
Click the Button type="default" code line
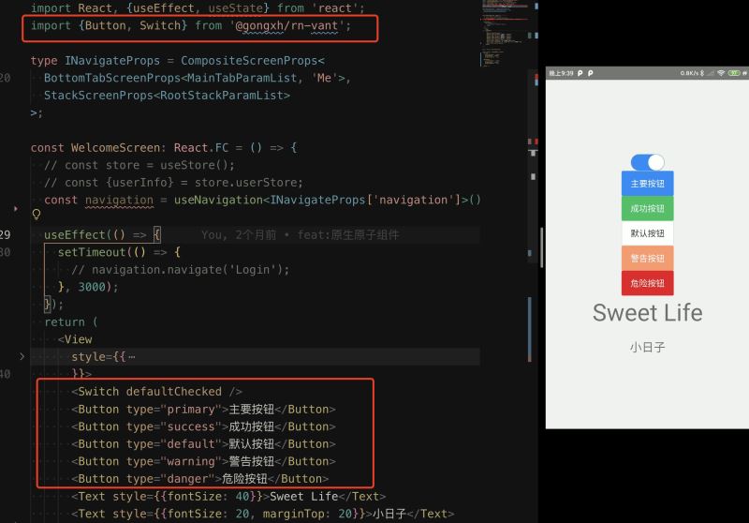point(203,443)
